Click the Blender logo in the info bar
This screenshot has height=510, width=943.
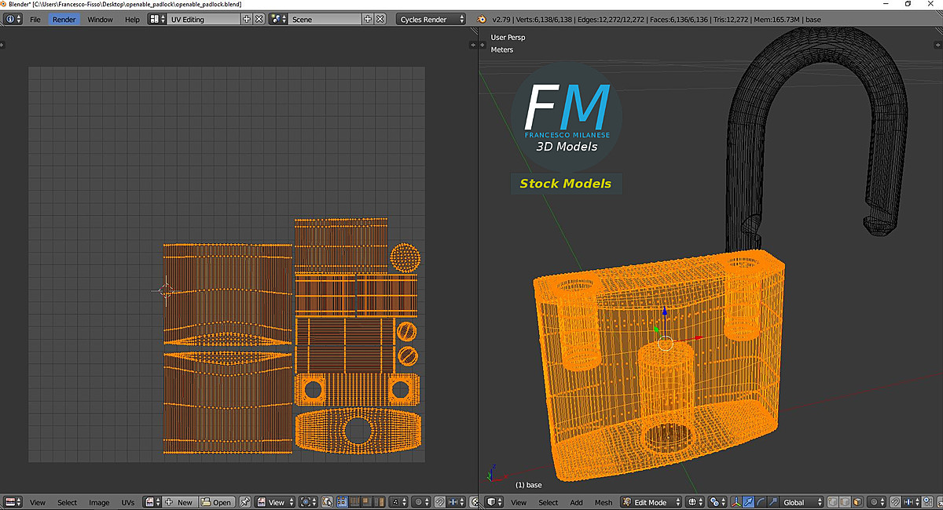point(481,19)
